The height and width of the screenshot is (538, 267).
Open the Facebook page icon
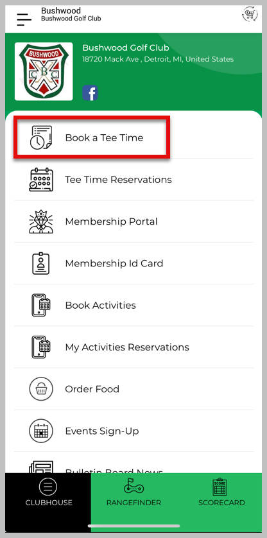point(90,93)
